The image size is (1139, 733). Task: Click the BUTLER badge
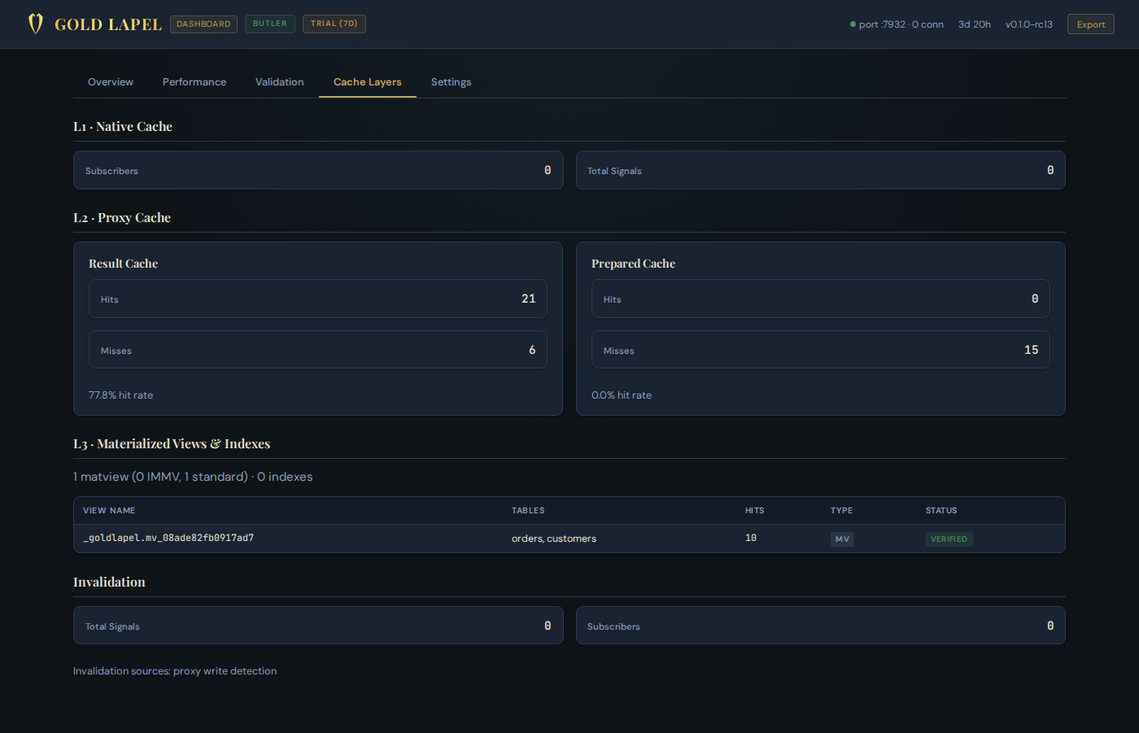pos(269,24)
